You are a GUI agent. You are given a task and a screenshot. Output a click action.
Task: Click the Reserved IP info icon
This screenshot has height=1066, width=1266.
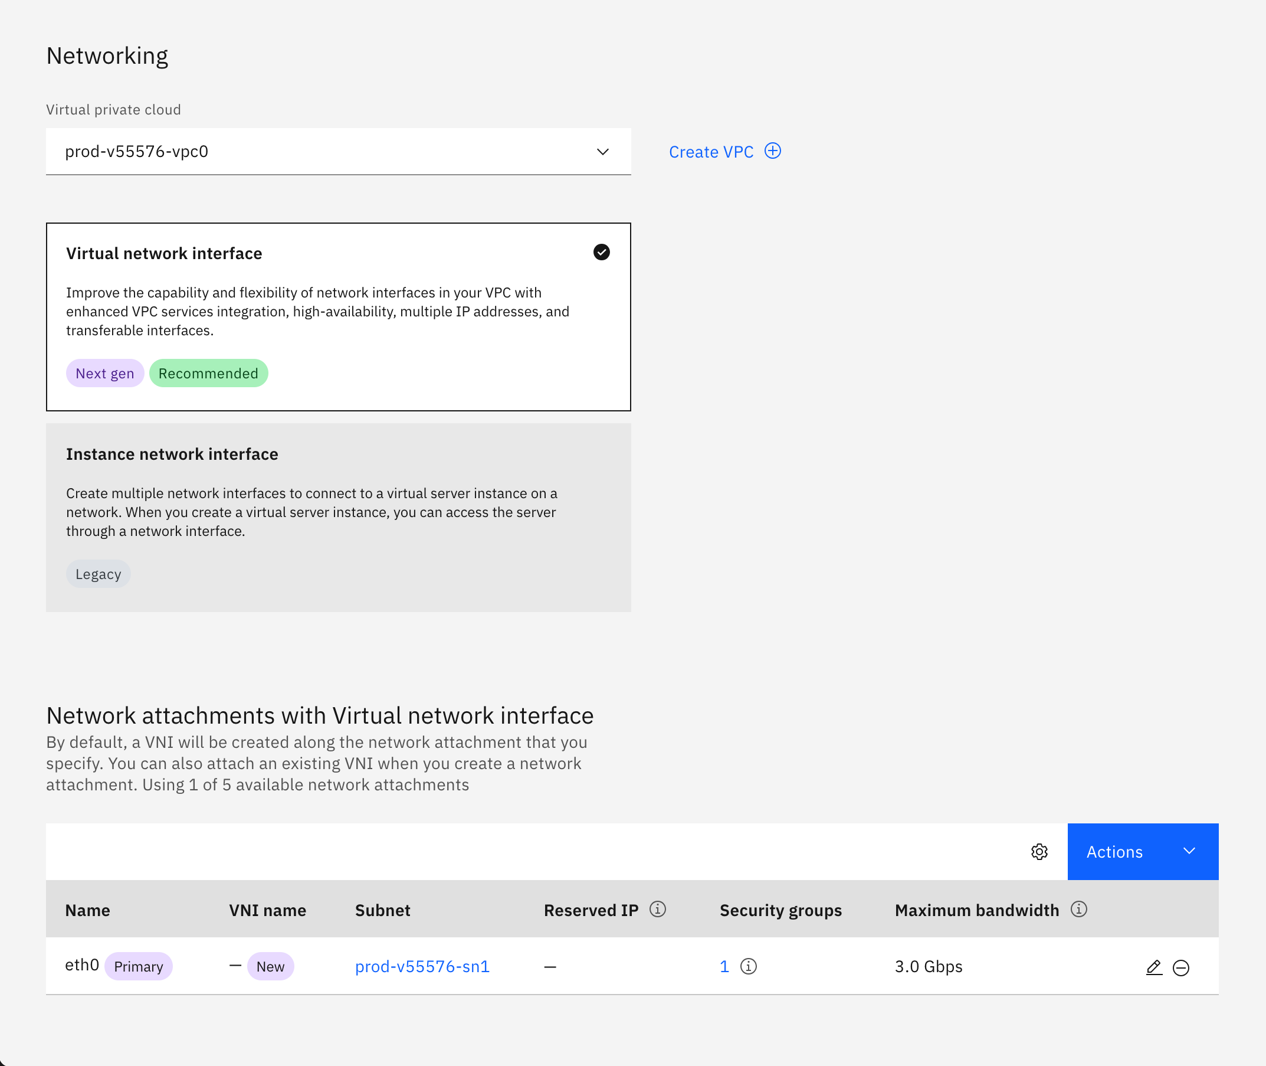pyautogui.click(x=658, y=908)
